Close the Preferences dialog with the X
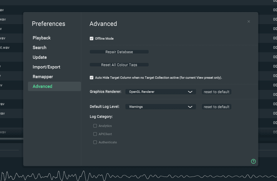277x181 pixels. click(249, 21)
